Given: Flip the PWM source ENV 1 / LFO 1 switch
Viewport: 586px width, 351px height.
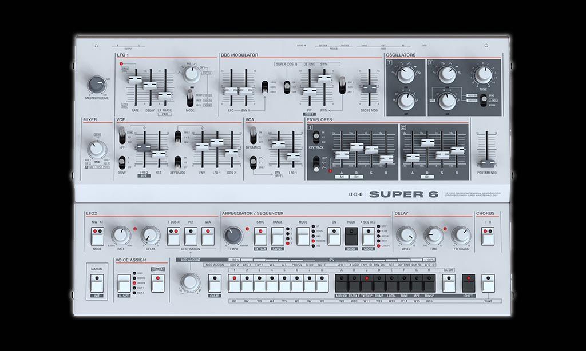Looking at the screenshot, I should (x=342, y=85).
